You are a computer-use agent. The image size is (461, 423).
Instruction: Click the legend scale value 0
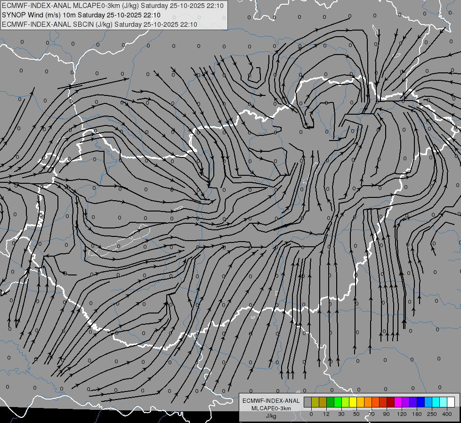(x=311, y=414)
